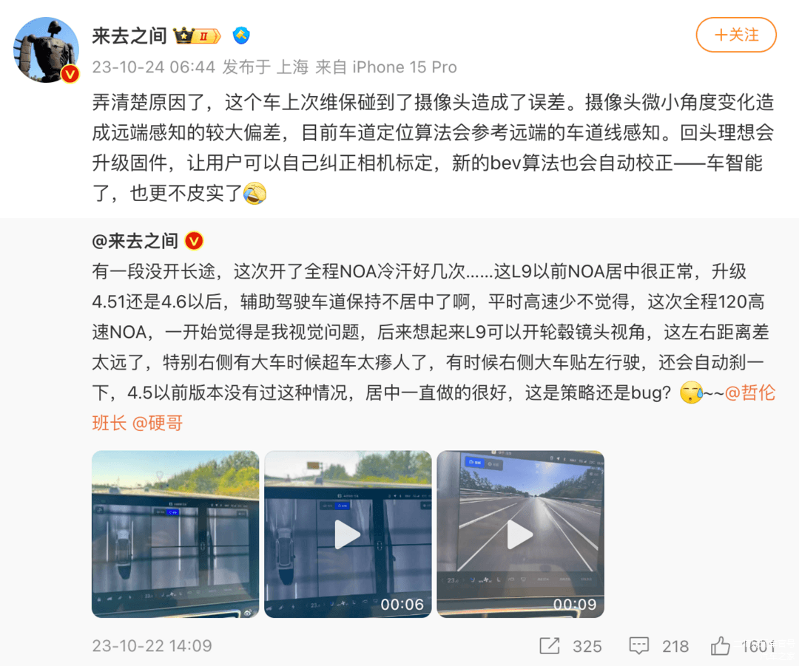
Task: Follow the user with the +关注 button
Action: [x=736, y=35]
